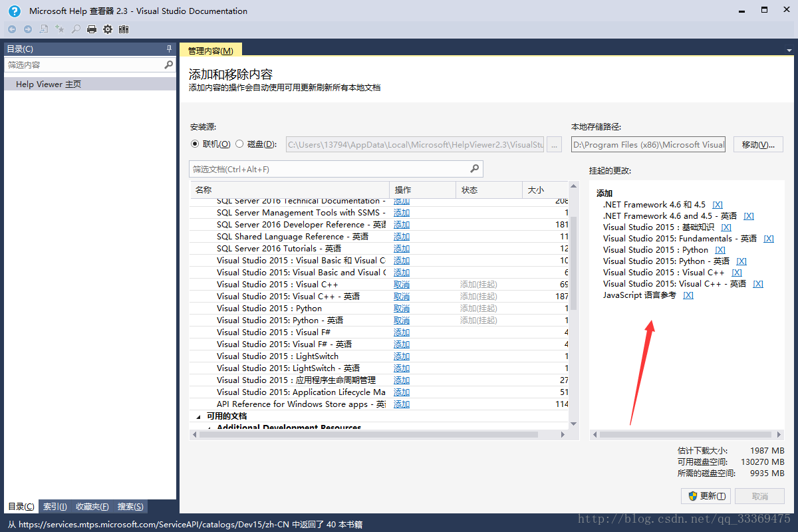Click 添加 for Visual Studio 2015: LightSwitch - 英语

[x=402, y=368]
